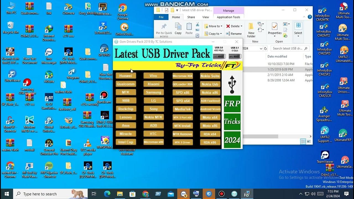The width and height of the screenshot is (354, 199).
Task: Select the UnlockTool desktop icon
Action: (124, 30)
